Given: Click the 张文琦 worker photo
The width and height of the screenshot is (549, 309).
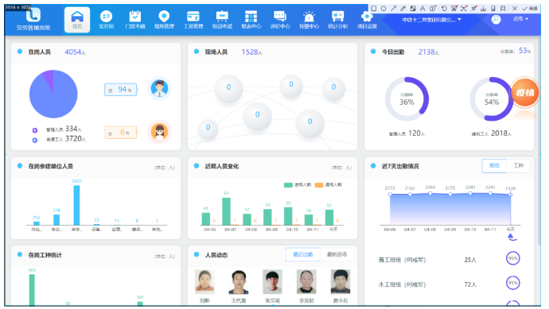Looking at the screenshot, I should coord(272,281).
